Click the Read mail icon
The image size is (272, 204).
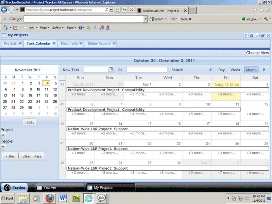(x=25, y=28)
